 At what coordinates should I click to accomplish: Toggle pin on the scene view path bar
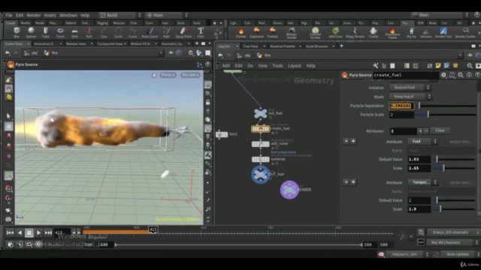[x=171, y=53]
